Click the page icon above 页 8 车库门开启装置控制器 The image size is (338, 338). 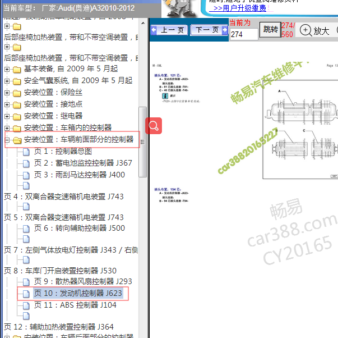(26, 260)
